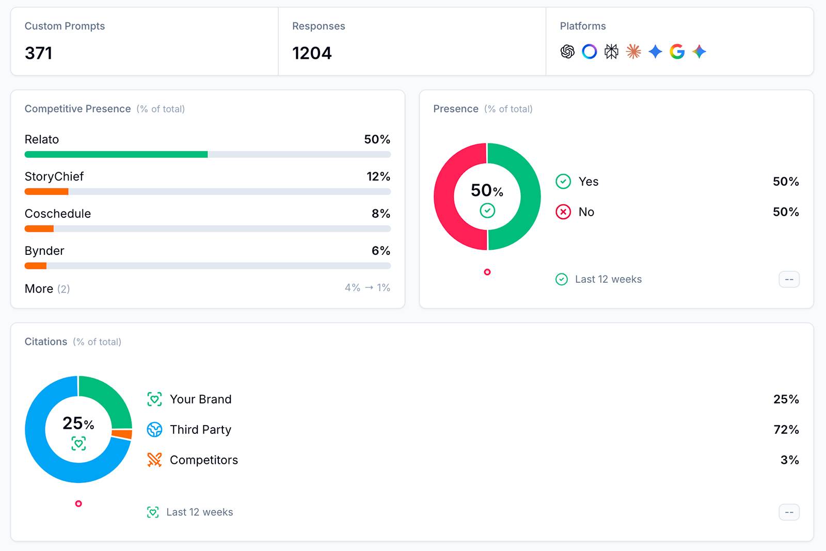Viewport: 826px width, 551px height.
Task: Toggle the Your Brand citations legend icon
Action: tap(154, 399)
